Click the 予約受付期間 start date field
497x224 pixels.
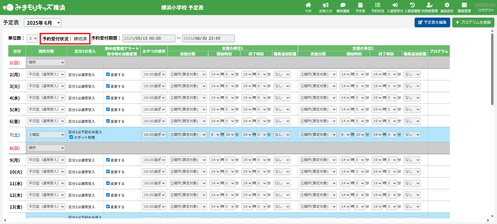[149, 38]
